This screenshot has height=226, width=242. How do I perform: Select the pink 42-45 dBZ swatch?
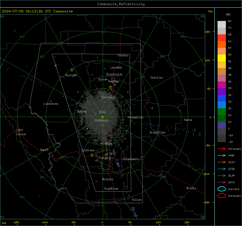[222, 78]
